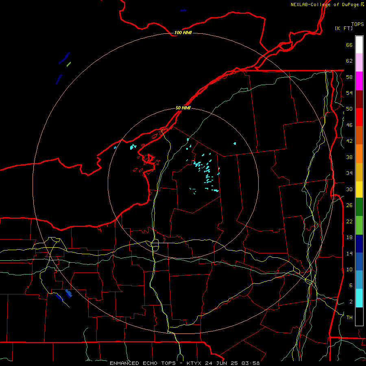The width and height of the screenshot is (366, 366).
Task: Select the light green legend swatch
Action: tap(359, 225)
